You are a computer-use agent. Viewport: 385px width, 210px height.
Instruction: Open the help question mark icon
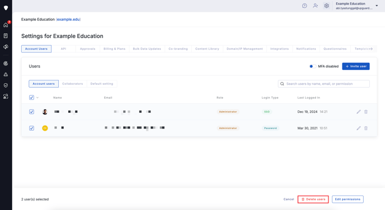click(304, 6)
